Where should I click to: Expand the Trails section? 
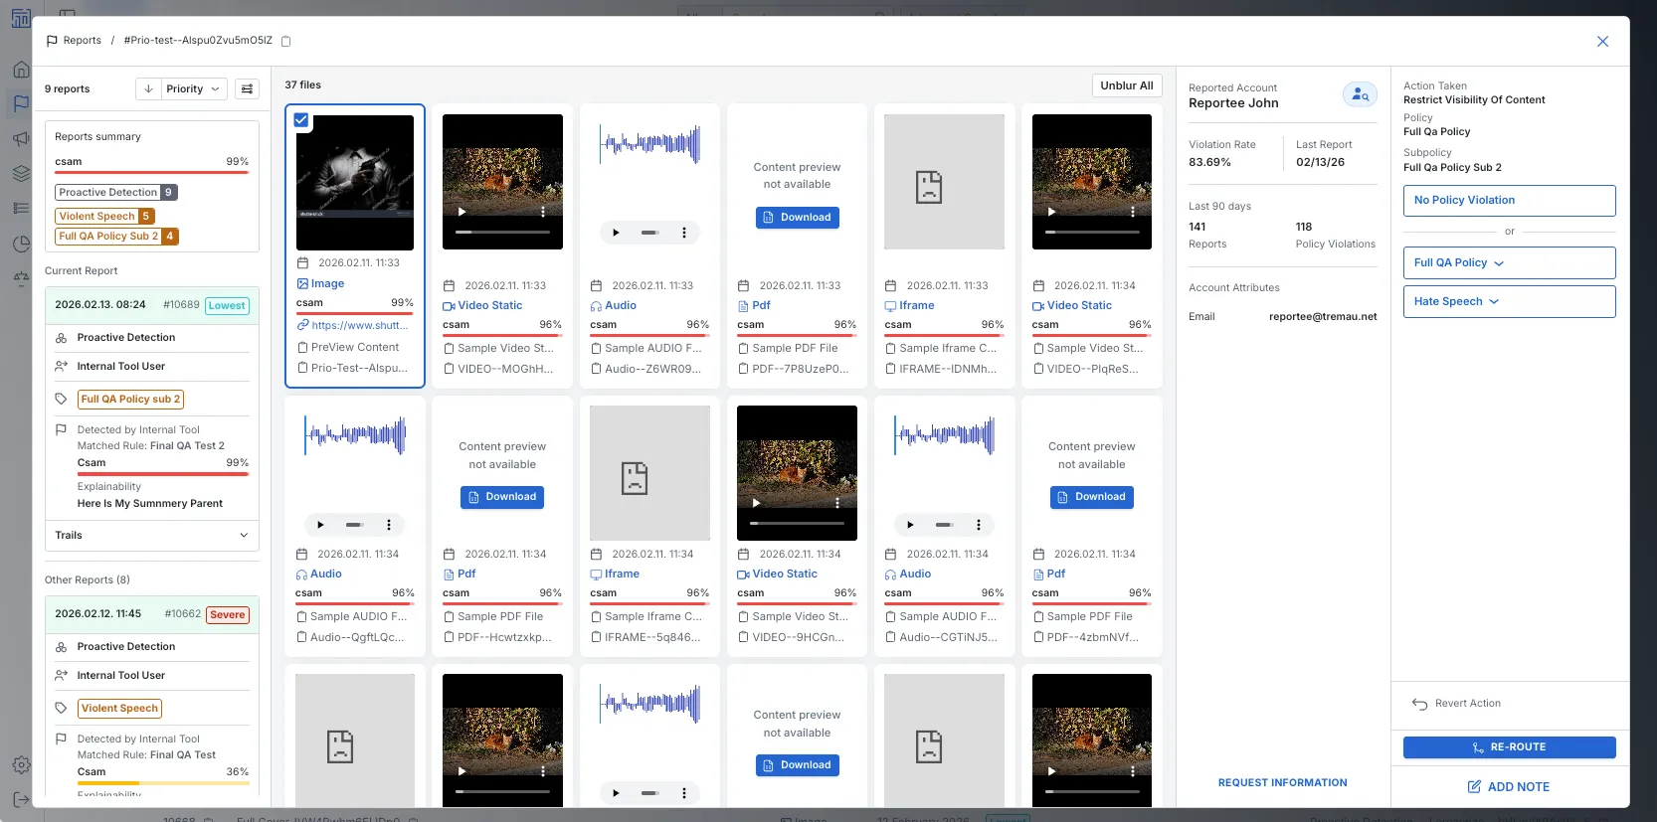152,536
